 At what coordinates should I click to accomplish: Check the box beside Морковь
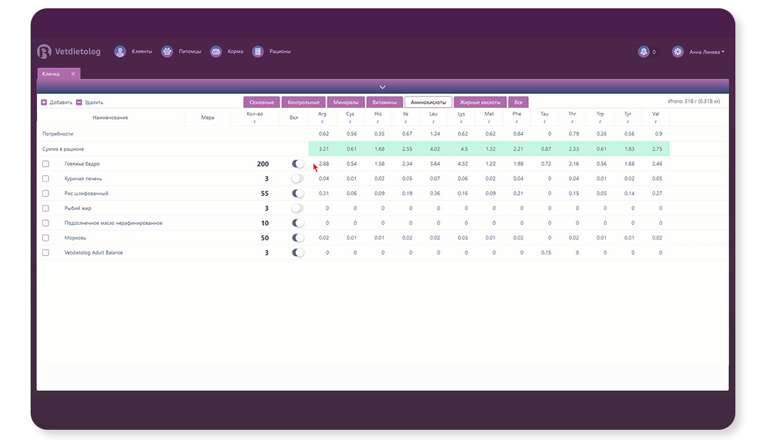pyautogui.click(x=45, y=238)
